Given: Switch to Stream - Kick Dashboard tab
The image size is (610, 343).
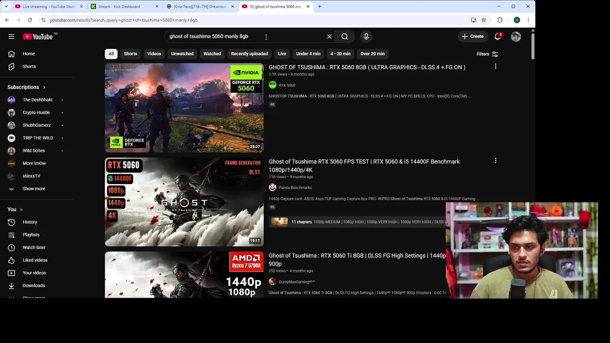Looking at the screenshot, I should pyautogui.click(x=124, y=7).
